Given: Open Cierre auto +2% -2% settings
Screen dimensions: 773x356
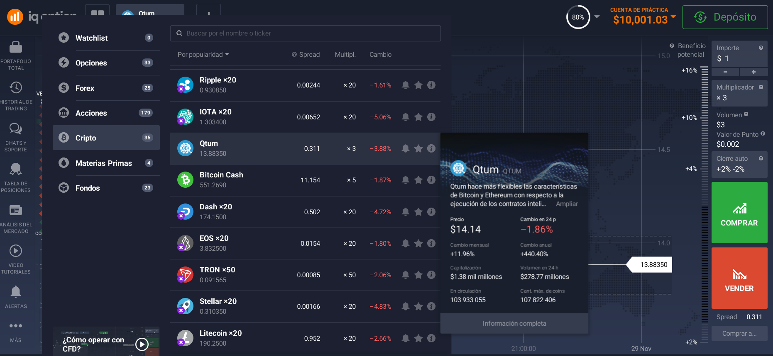Looking at the screenshot, I should tap(739, 164).
